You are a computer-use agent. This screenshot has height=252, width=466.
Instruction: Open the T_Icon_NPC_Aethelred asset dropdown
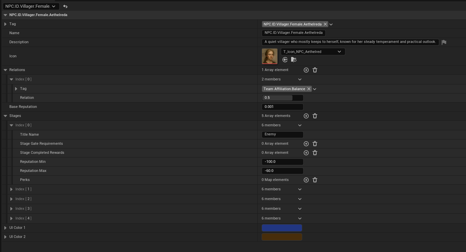coord(313,52)
